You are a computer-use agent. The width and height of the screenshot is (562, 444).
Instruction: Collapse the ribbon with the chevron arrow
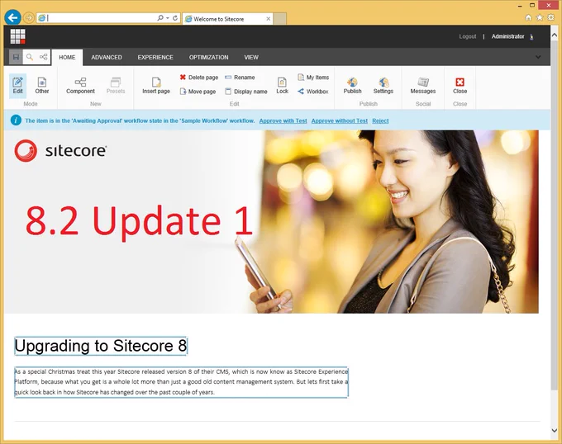538,57
